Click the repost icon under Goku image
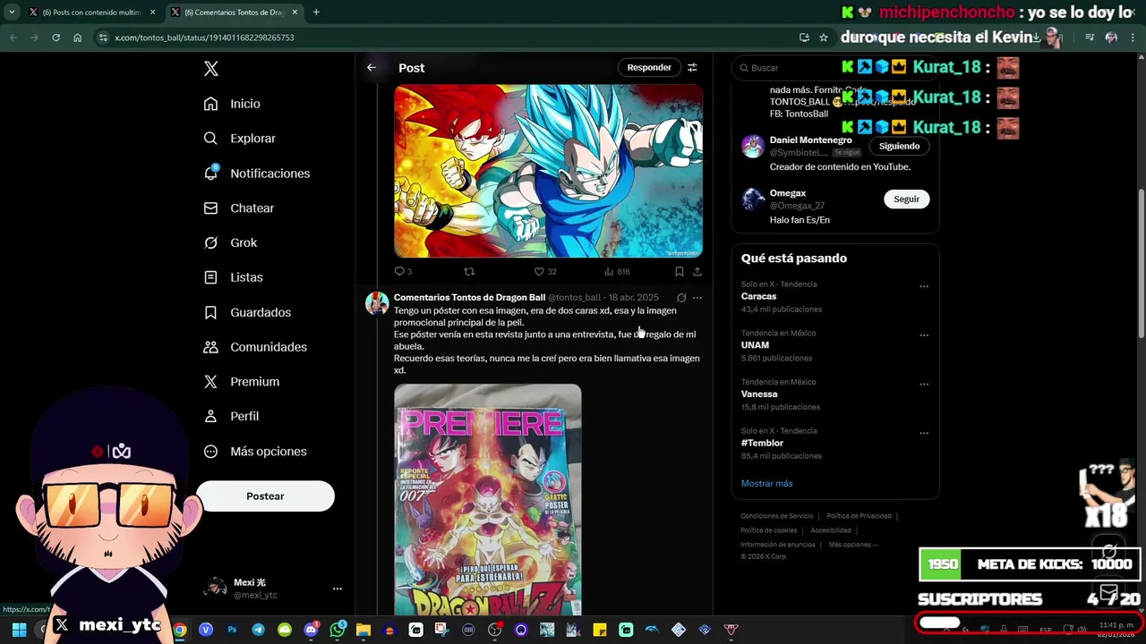 pyautogui.click(x=469, y=271)
